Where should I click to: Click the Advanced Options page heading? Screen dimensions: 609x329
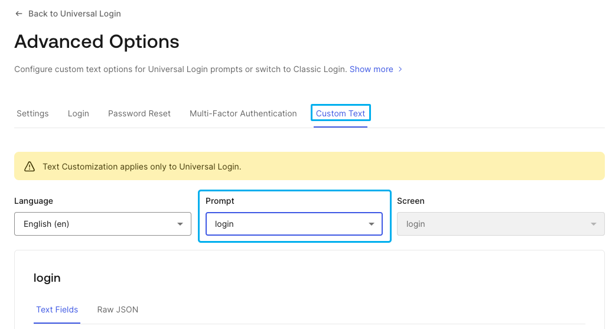point(97,42)
